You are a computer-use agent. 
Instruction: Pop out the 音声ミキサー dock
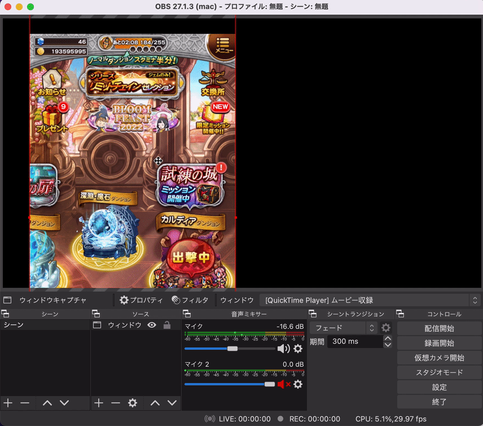tap(187, 314)
